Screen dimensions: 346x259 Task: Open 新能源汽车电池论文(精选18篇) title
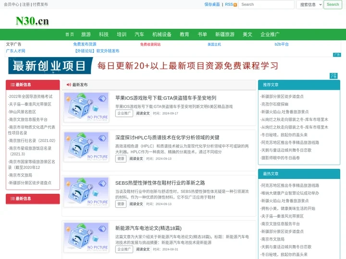pos(148,228)
